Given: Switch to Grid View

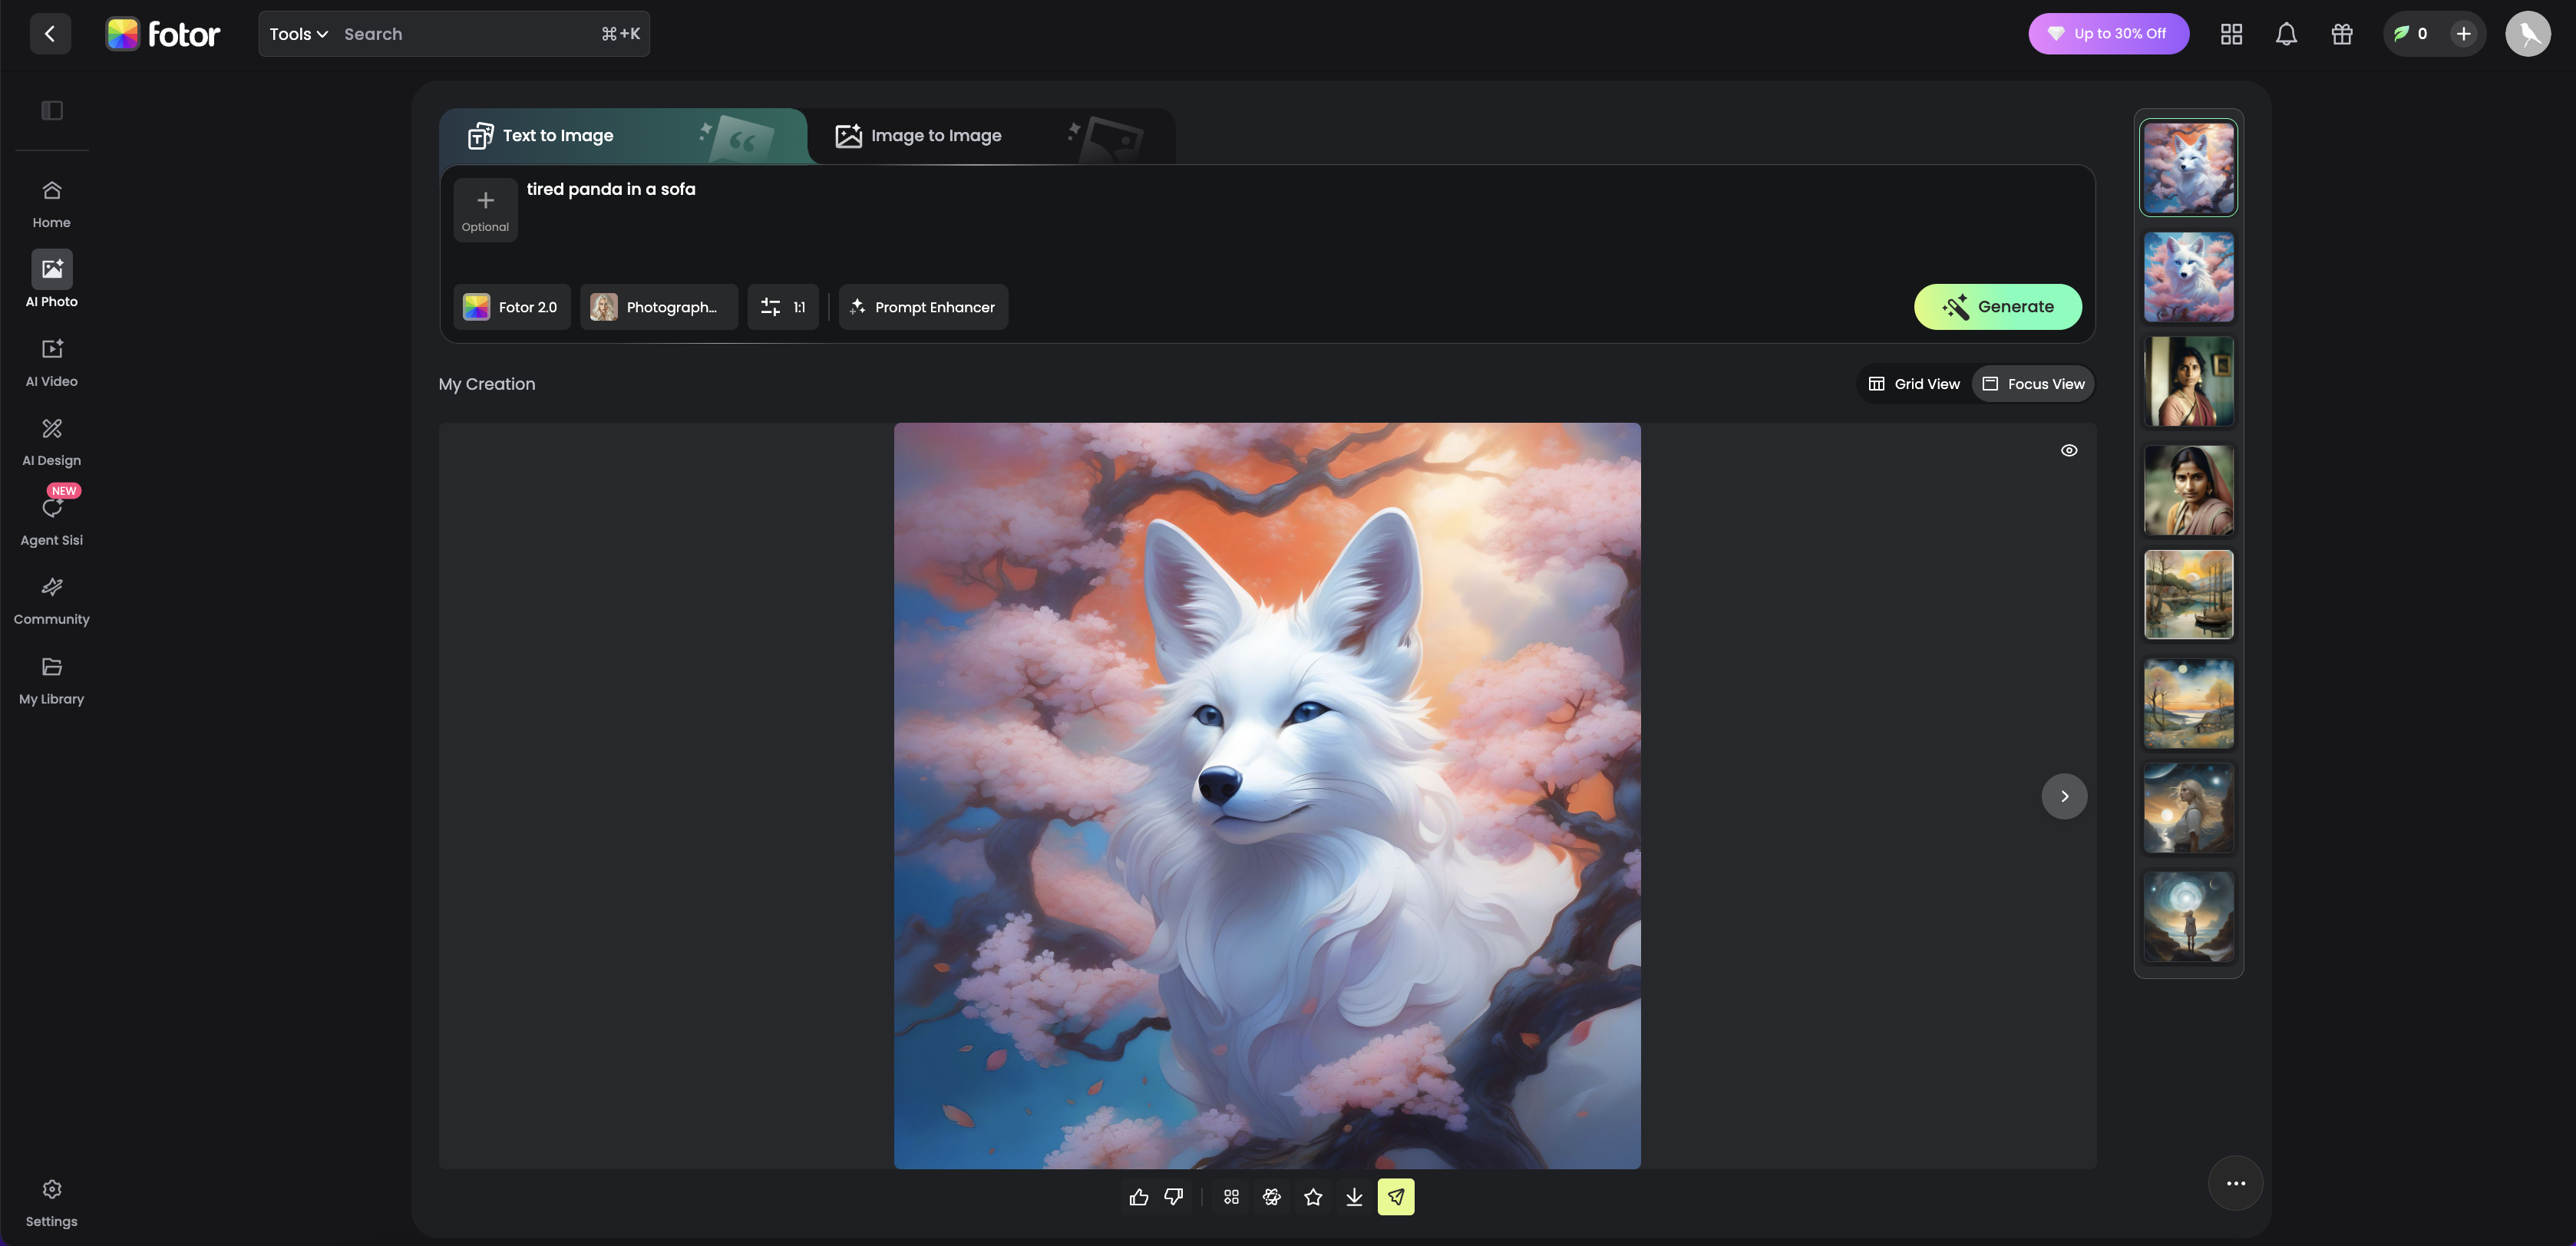Looking at the screenshot, I should [1914, 384].
